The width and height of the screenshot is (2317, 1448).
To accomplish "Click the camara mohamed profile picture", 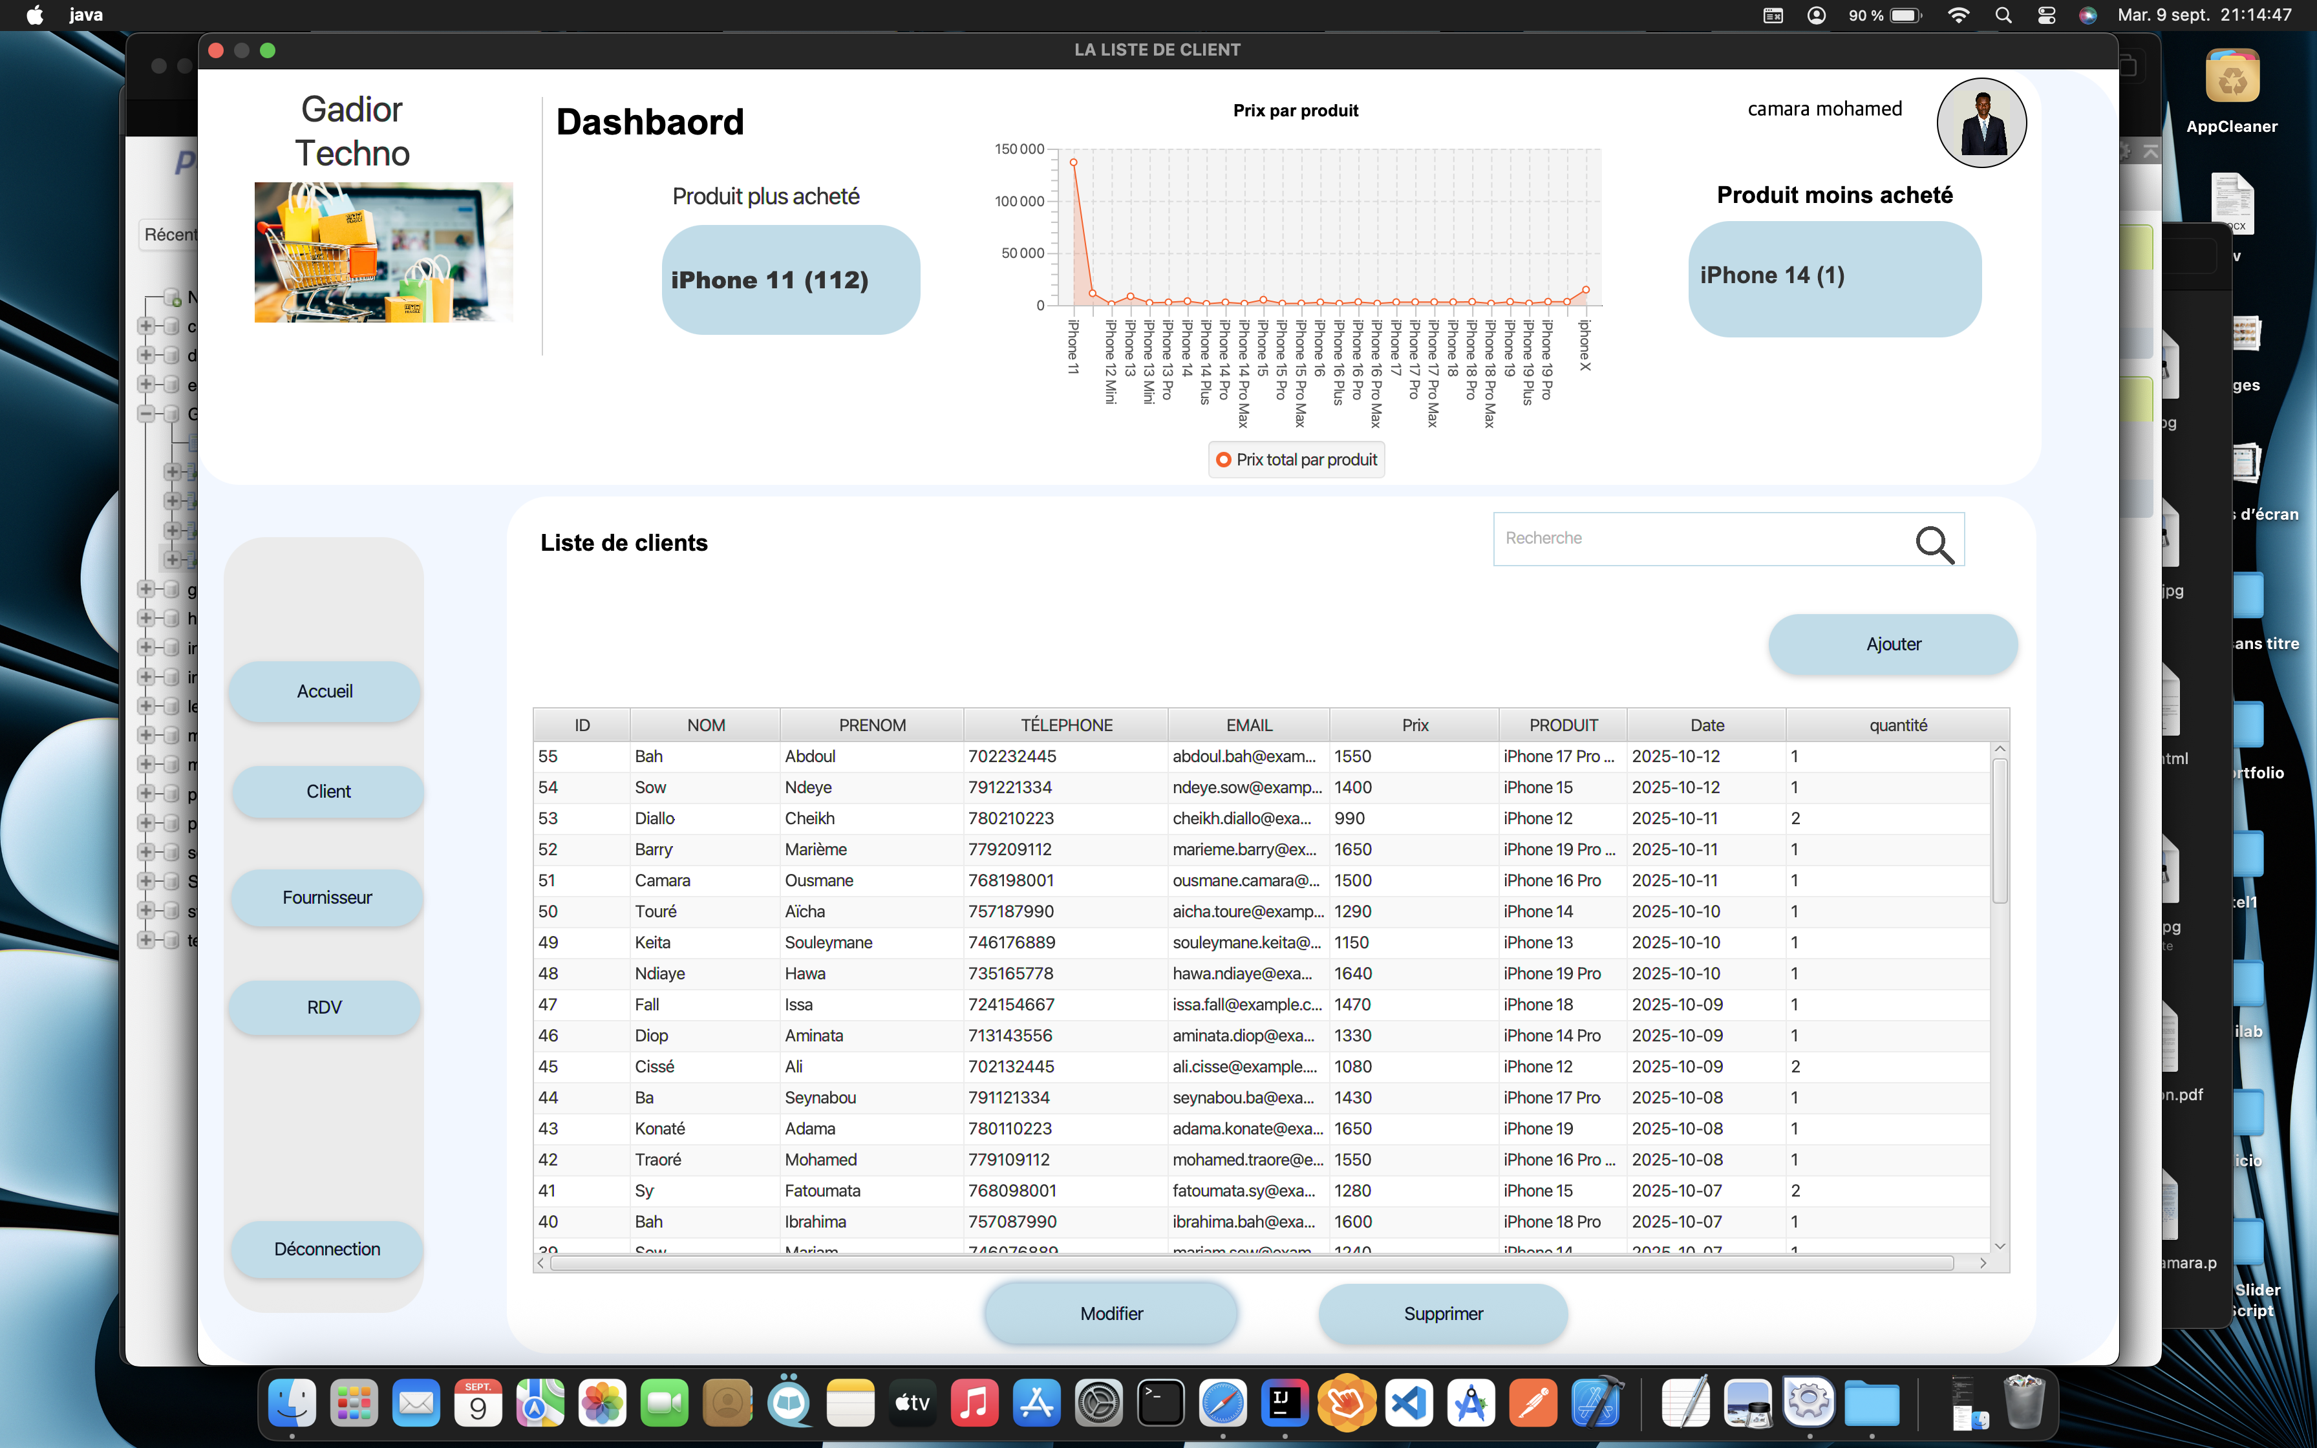I will point(1981,123).
